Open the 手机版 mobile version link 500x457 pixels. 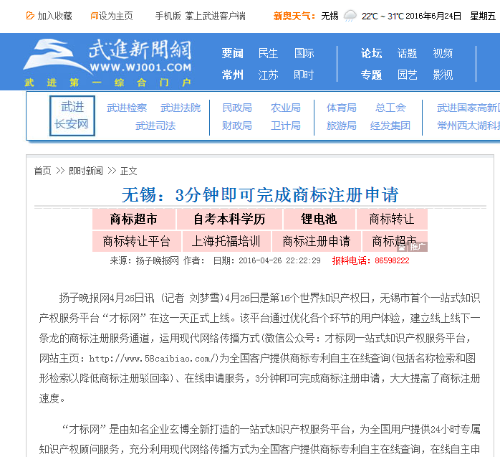pos(168,16)
